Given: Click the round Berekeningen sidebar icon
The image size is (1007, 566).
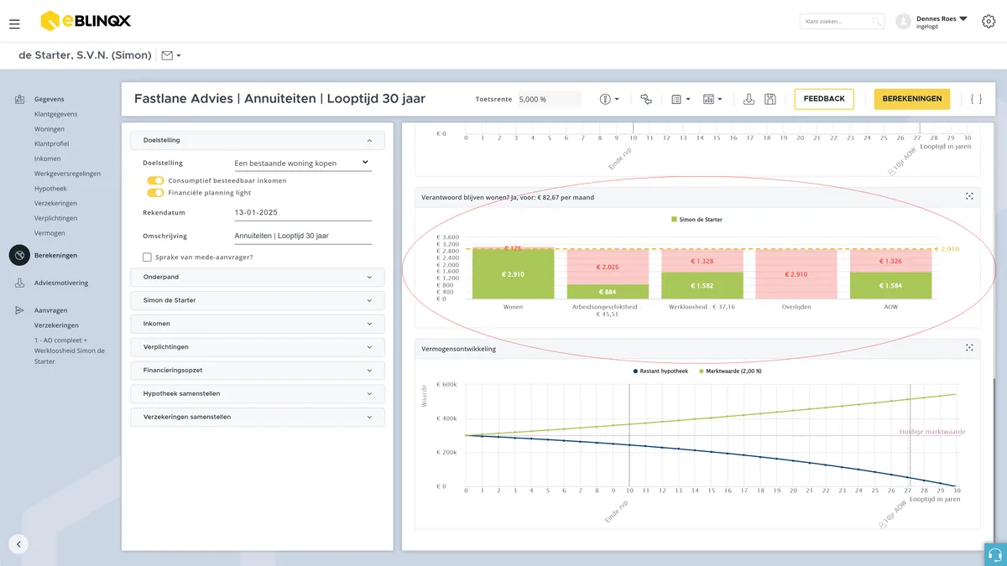Looking at the screenshot, I should 19,255.
